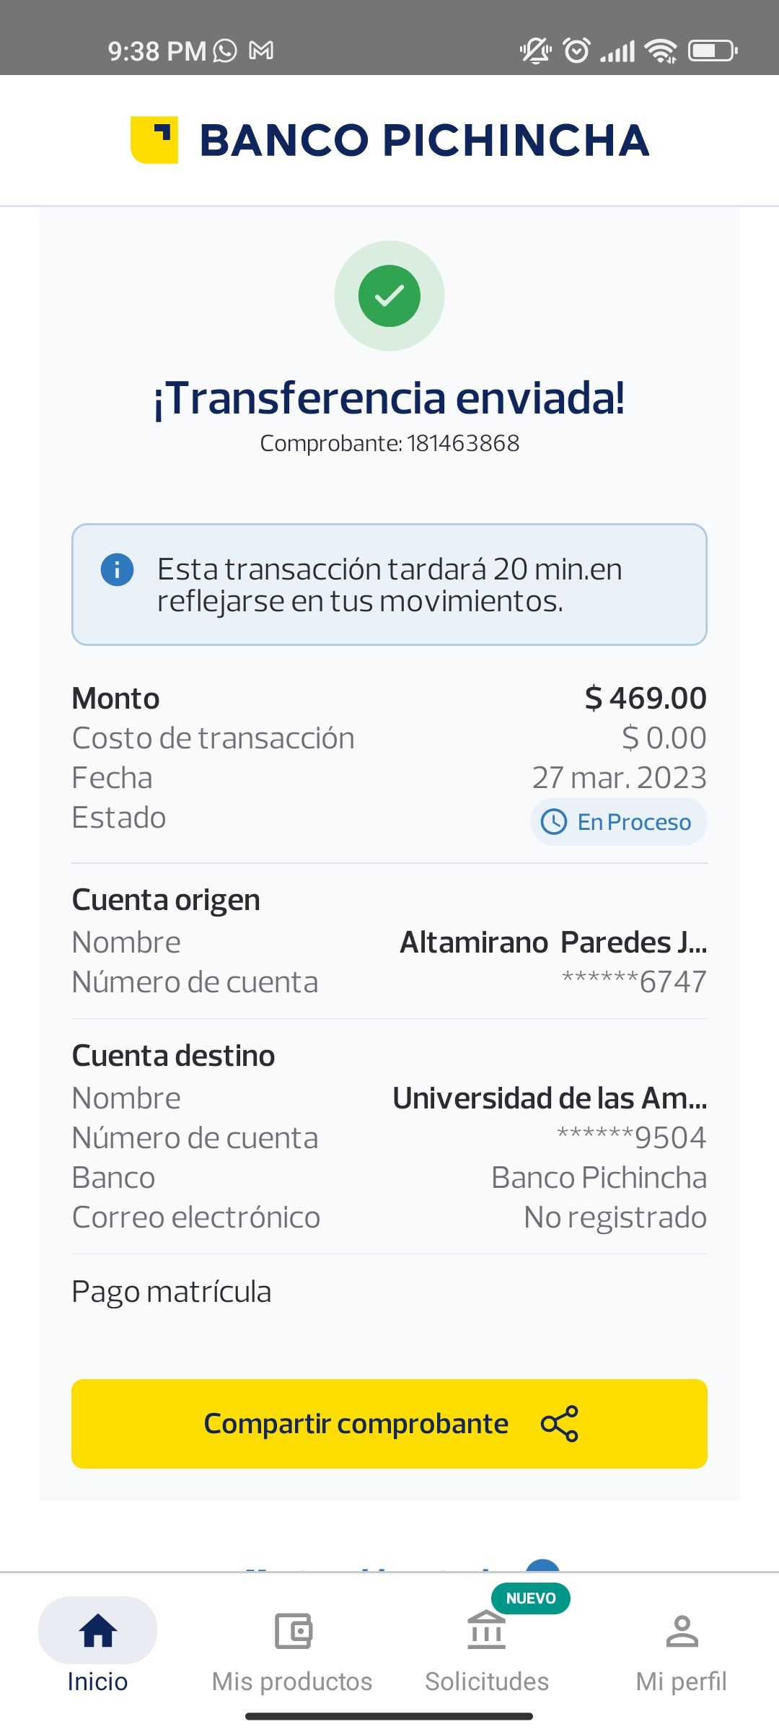Tap the clock icon beside En Proceso

554,822
